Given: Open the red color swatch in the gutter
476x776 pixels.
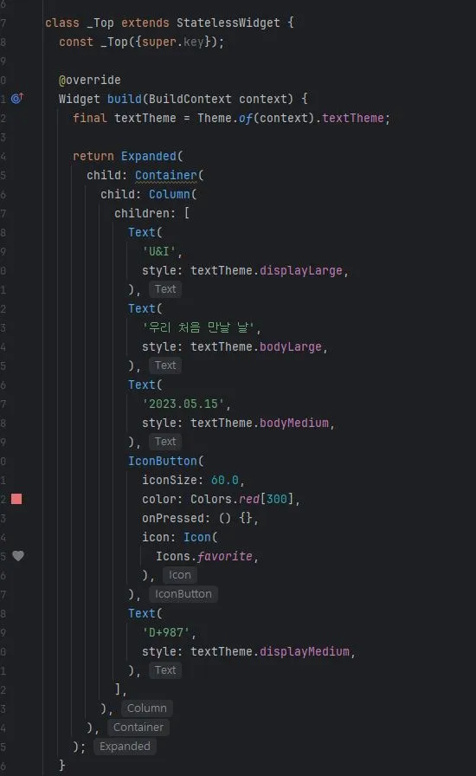Looking at the screenshot, I should tap(16, 499).
